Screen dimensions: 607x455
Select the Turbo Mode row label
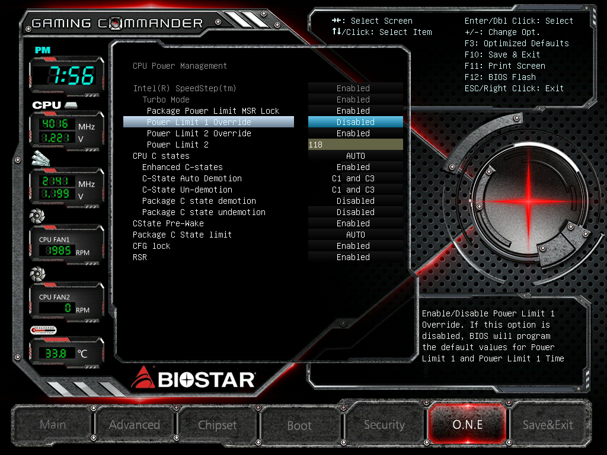point(166,100)
